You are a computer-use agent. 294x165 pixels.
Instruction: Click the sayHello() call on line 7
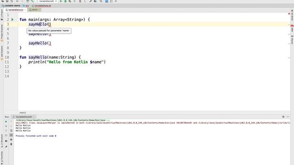click(x=40, y=43)
